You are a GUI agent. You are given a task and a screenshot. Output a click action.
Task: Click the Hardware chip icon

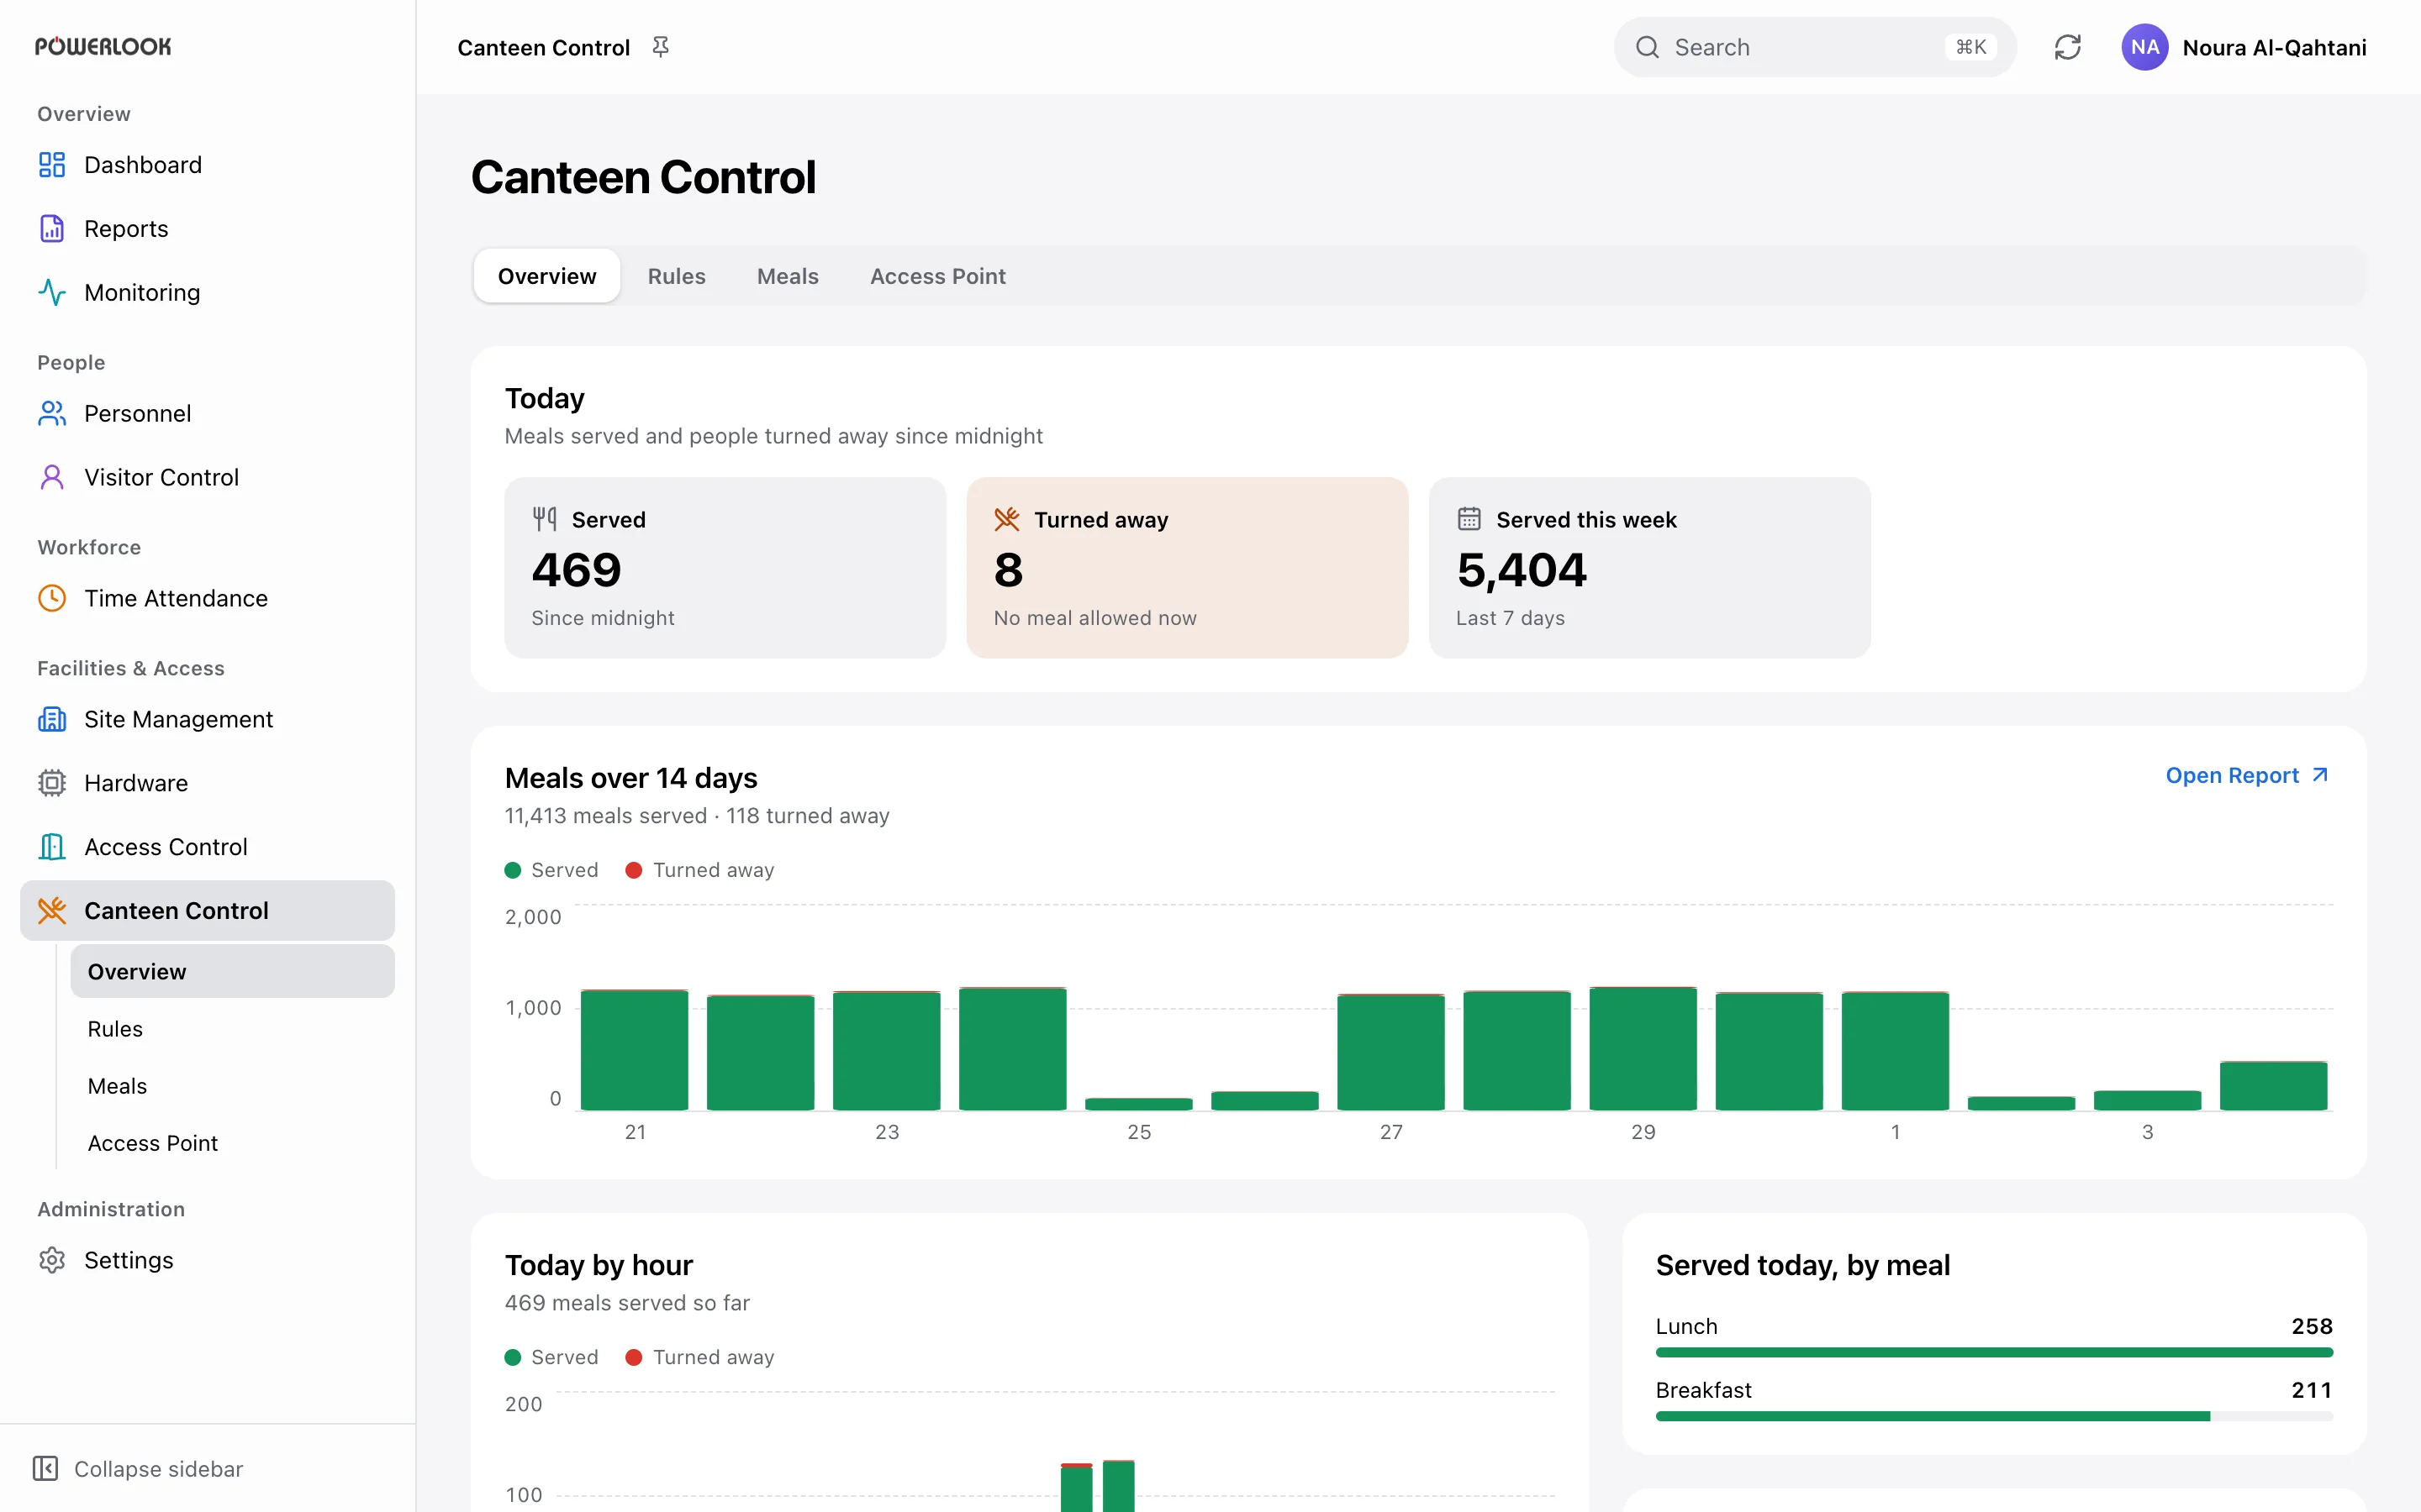coord(52,784)
